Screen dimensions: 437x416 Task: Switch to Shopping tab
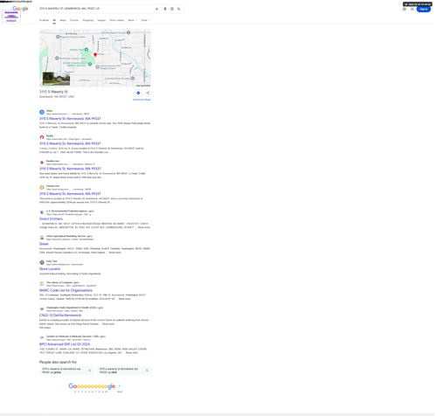click(x=88, y=20)
